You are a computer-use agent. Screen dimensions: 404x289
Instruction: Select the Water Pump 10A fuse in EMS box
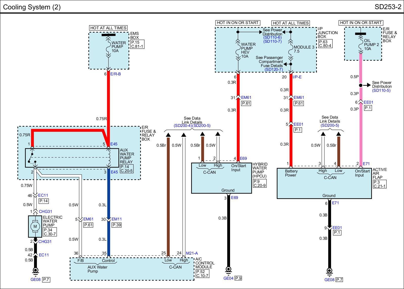point(109,47)
